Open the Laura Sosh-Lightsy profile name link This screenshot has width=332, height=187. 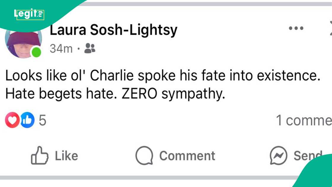pyautogui.click(x=113, y=30)
